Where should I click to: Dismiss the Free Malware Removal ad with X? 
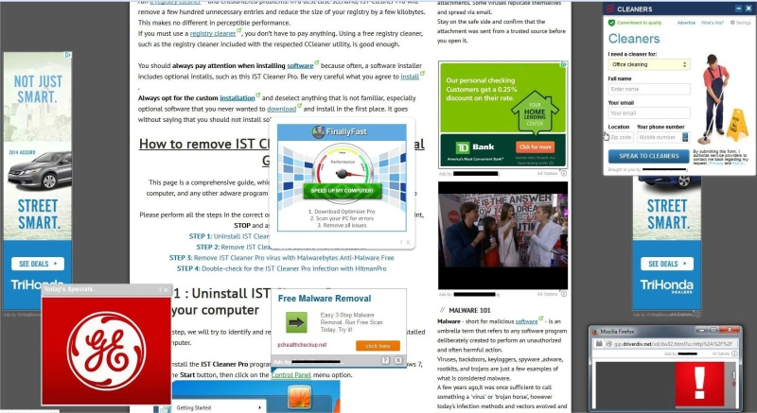tap(398, 360)
